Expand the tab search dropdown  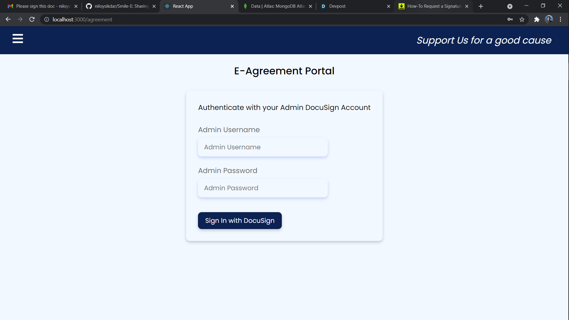pos(510,6)
